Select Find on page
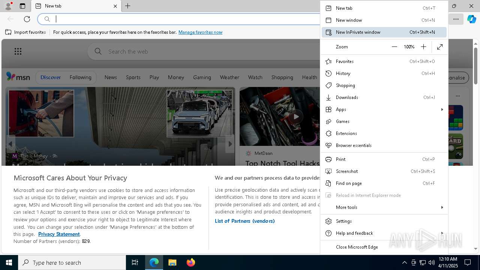This screenshot has width=480, height=270. [x=384, y=183]
